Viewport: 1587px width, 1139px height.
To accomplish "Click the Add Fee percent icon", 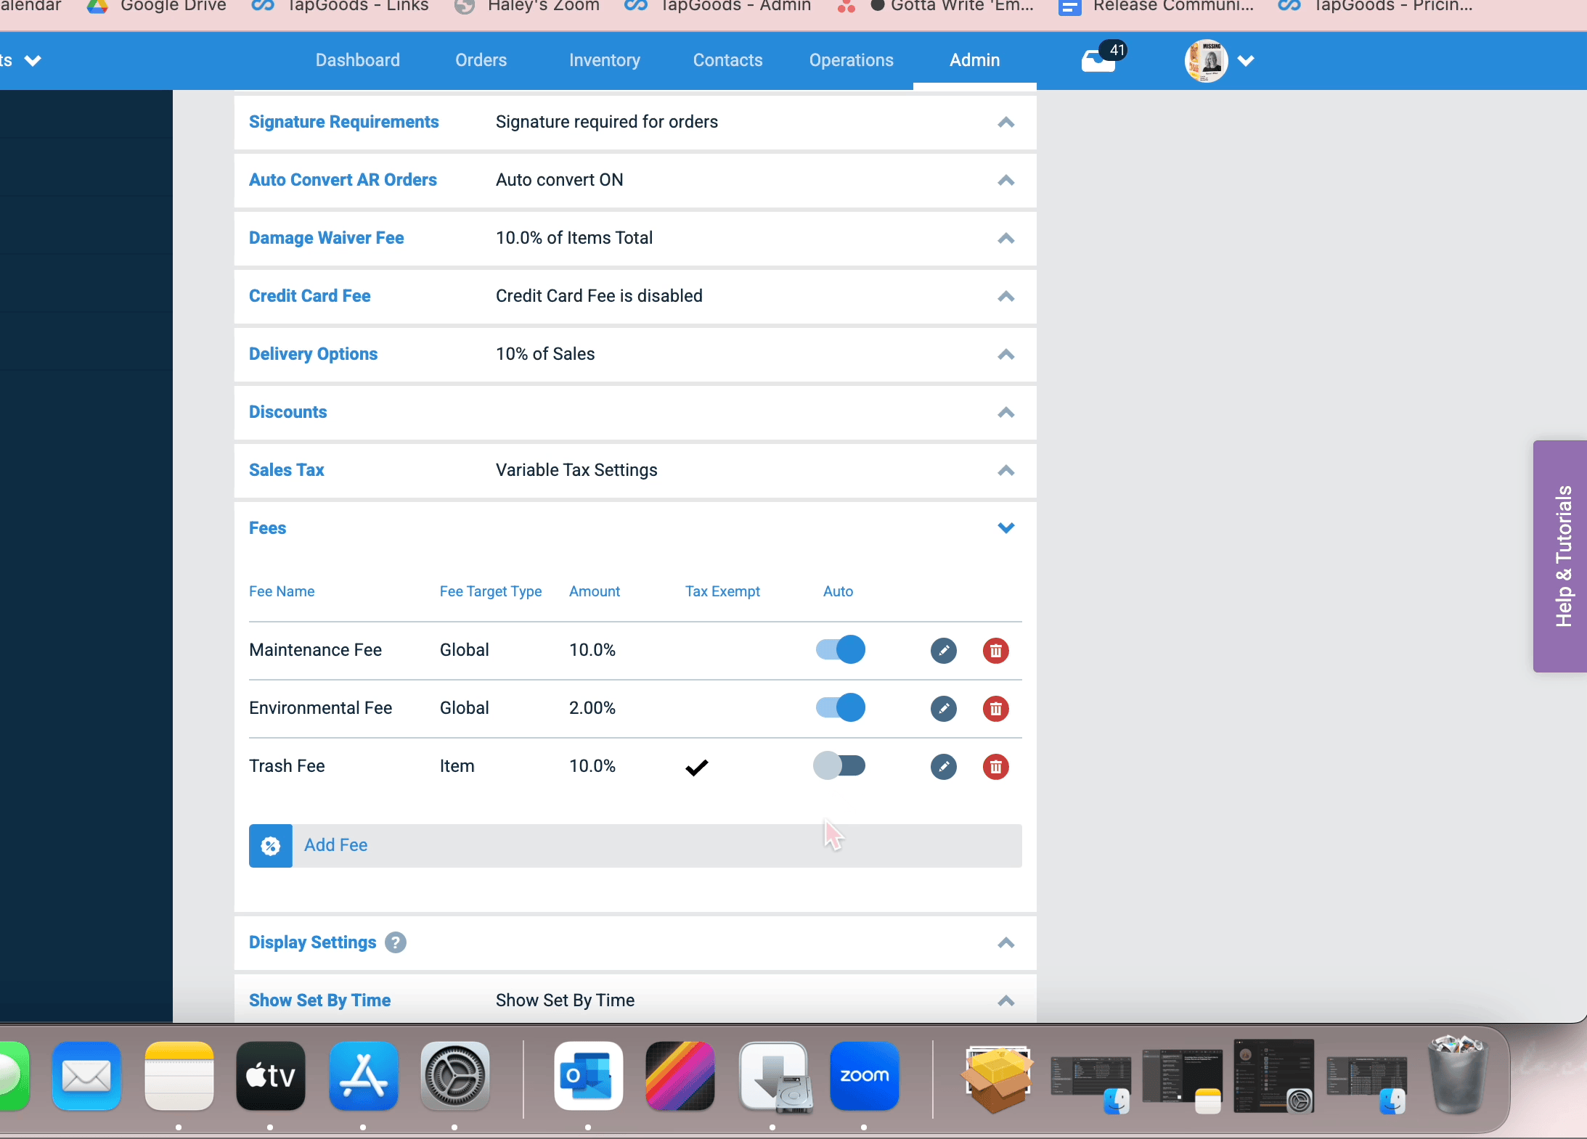I will [270, 845].
